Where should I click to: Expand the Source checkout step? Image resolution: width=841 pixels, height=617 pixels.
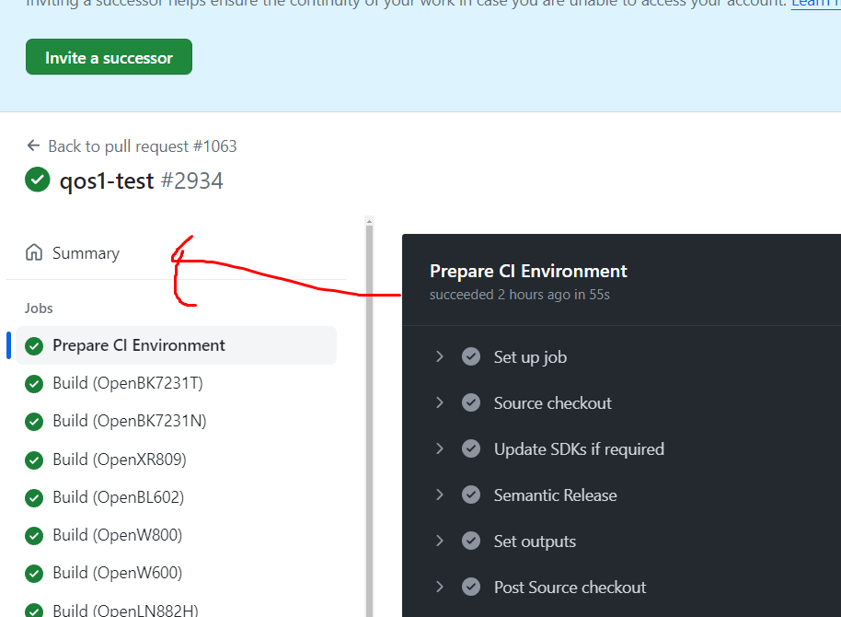(439, 402)
